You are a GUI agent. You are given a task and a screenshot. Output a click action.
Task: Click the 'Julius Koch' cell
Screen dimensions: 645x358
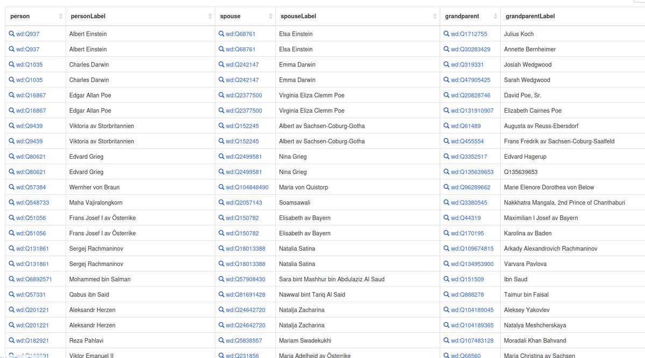572,34
